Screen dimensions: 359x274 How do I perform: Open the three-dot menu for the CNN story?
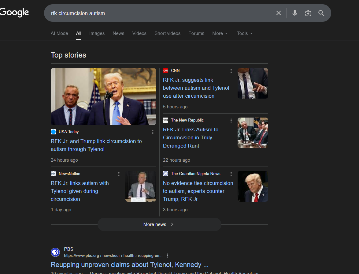(231, 71)
